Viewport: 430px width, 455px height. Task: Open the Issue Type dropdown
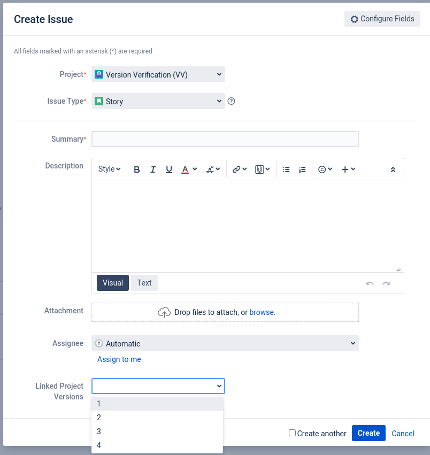[158, 101]
